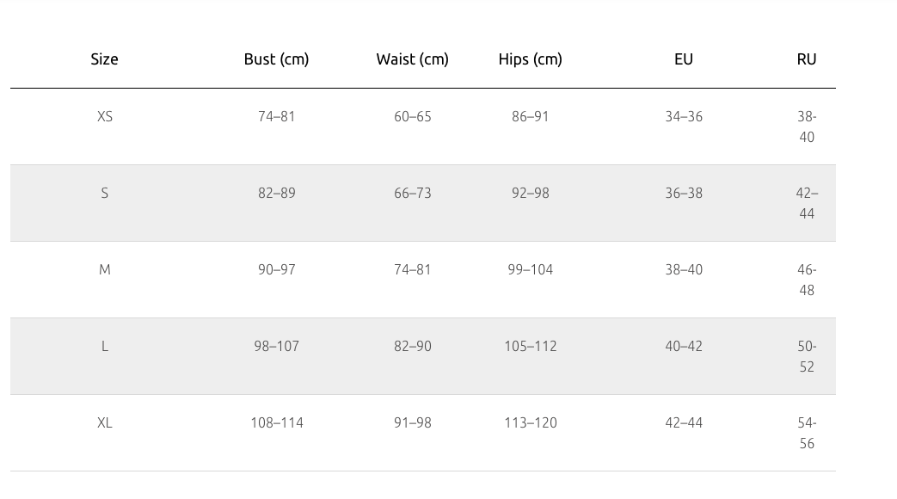The height and width of the screenshot is (499, 897).
Task: Click hips value 99–104 in M row
Action: coord(531,269)
